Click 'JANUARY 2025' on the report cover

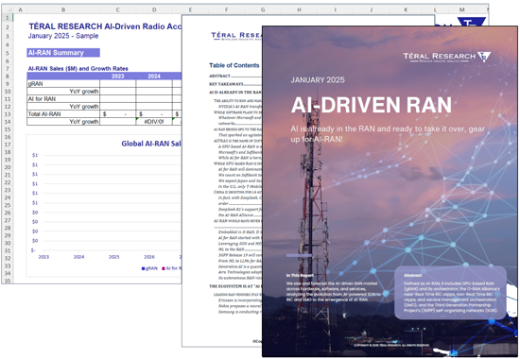[x=318, y=80]
